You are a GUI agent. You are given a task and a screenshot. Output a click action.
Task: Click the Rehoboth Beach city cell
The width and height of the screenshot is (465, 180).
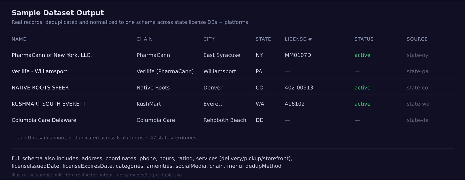click(x=225, y=120)
